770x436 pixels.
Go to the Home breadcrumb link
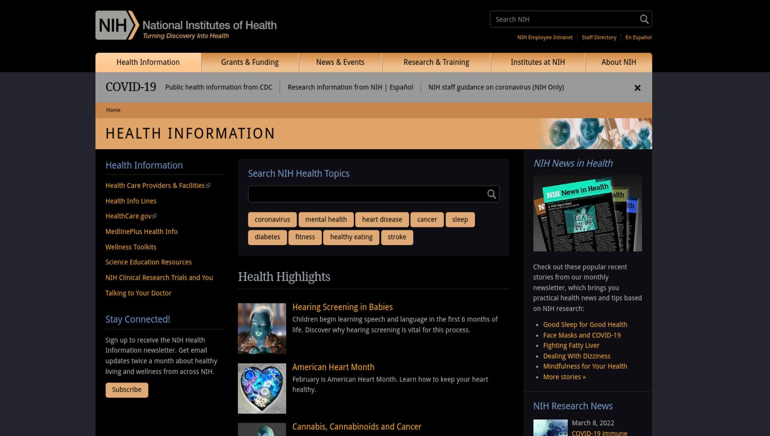coord(113,110)
